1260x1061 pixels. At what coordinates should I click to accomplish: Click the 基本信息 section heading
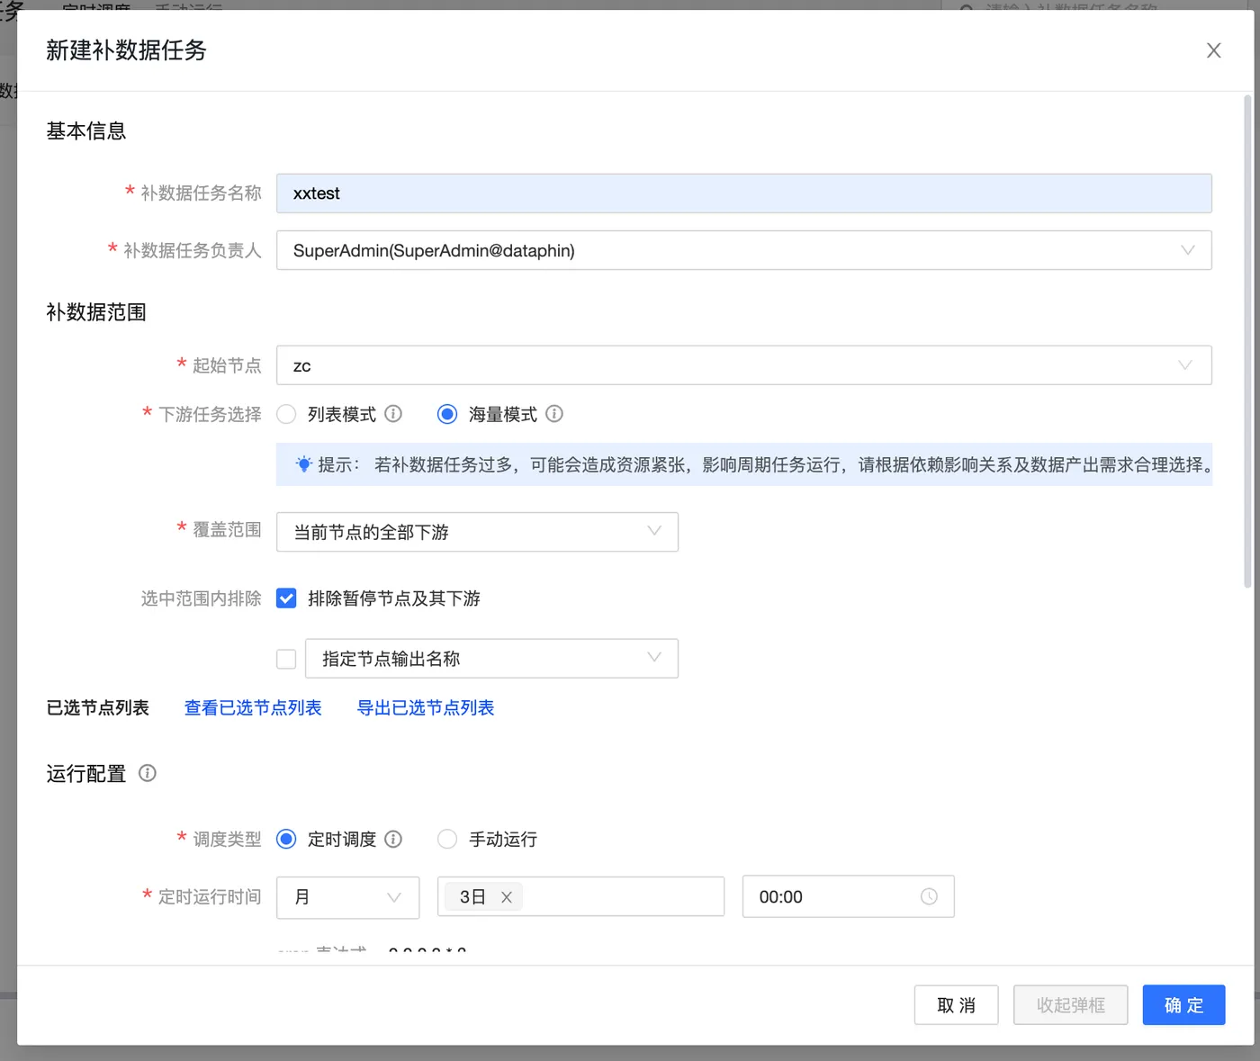86,131
